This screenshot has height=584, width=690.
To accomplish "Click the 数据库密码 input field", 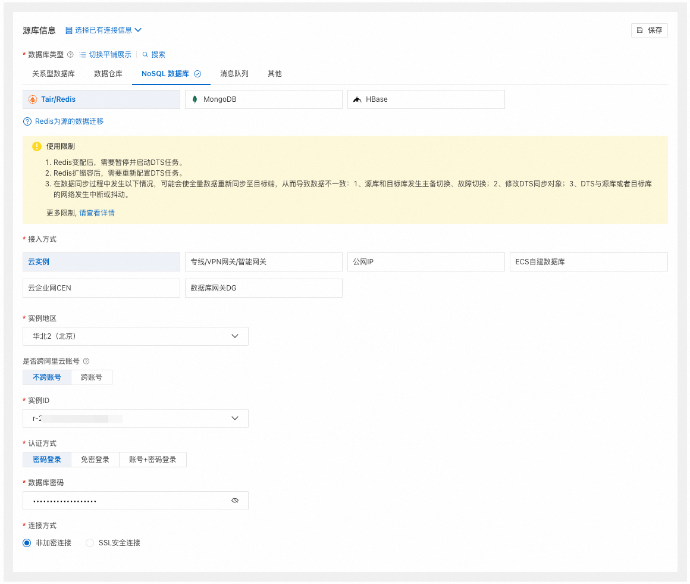I will pos(136,501).
